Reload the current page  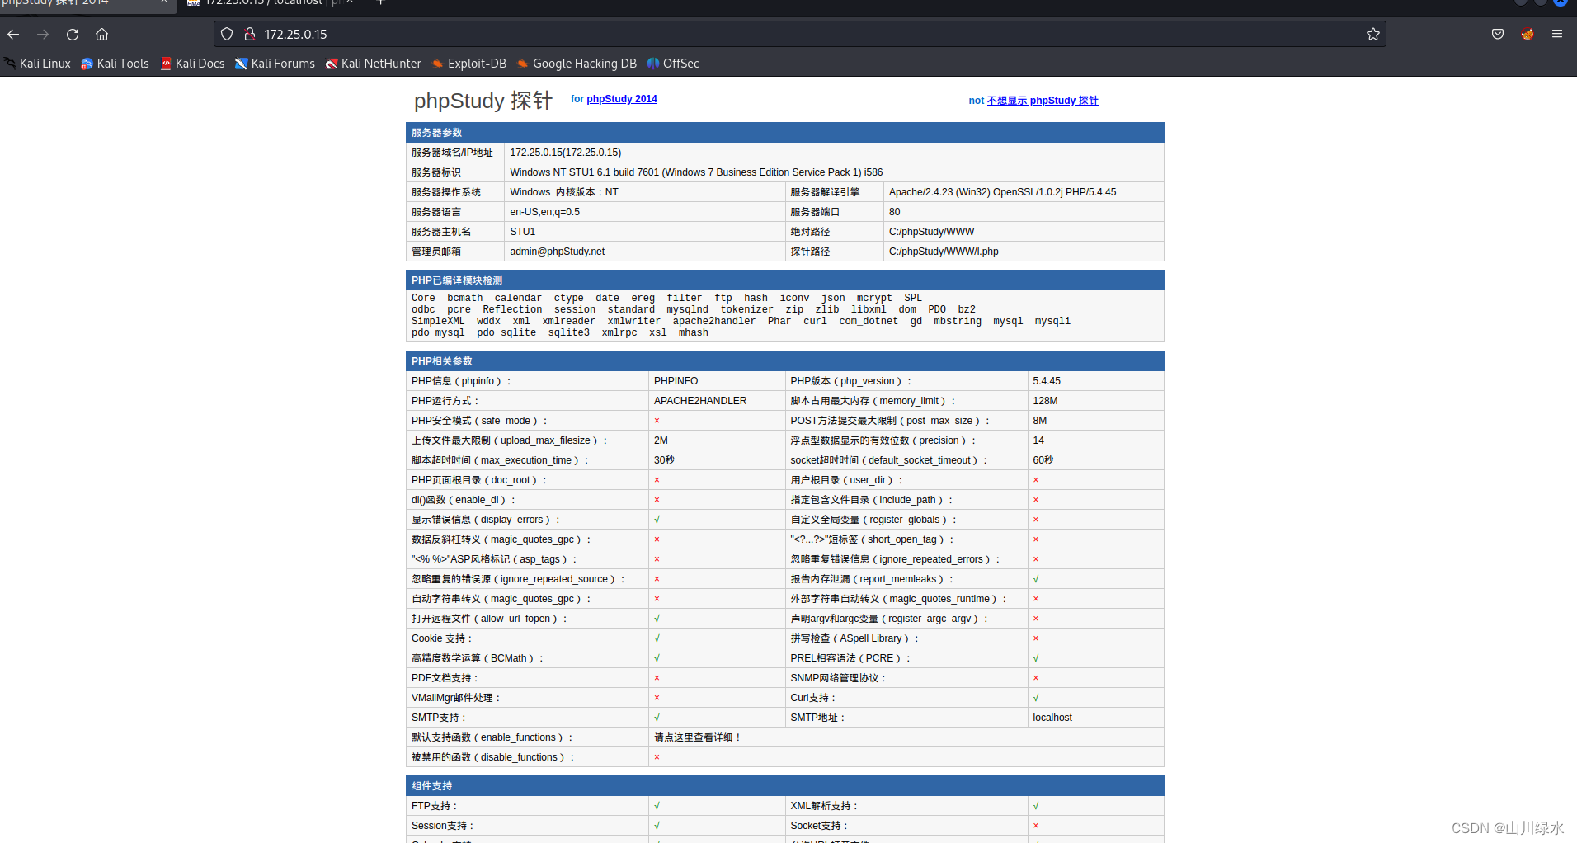pyautogui.click(x=73, y=35)
